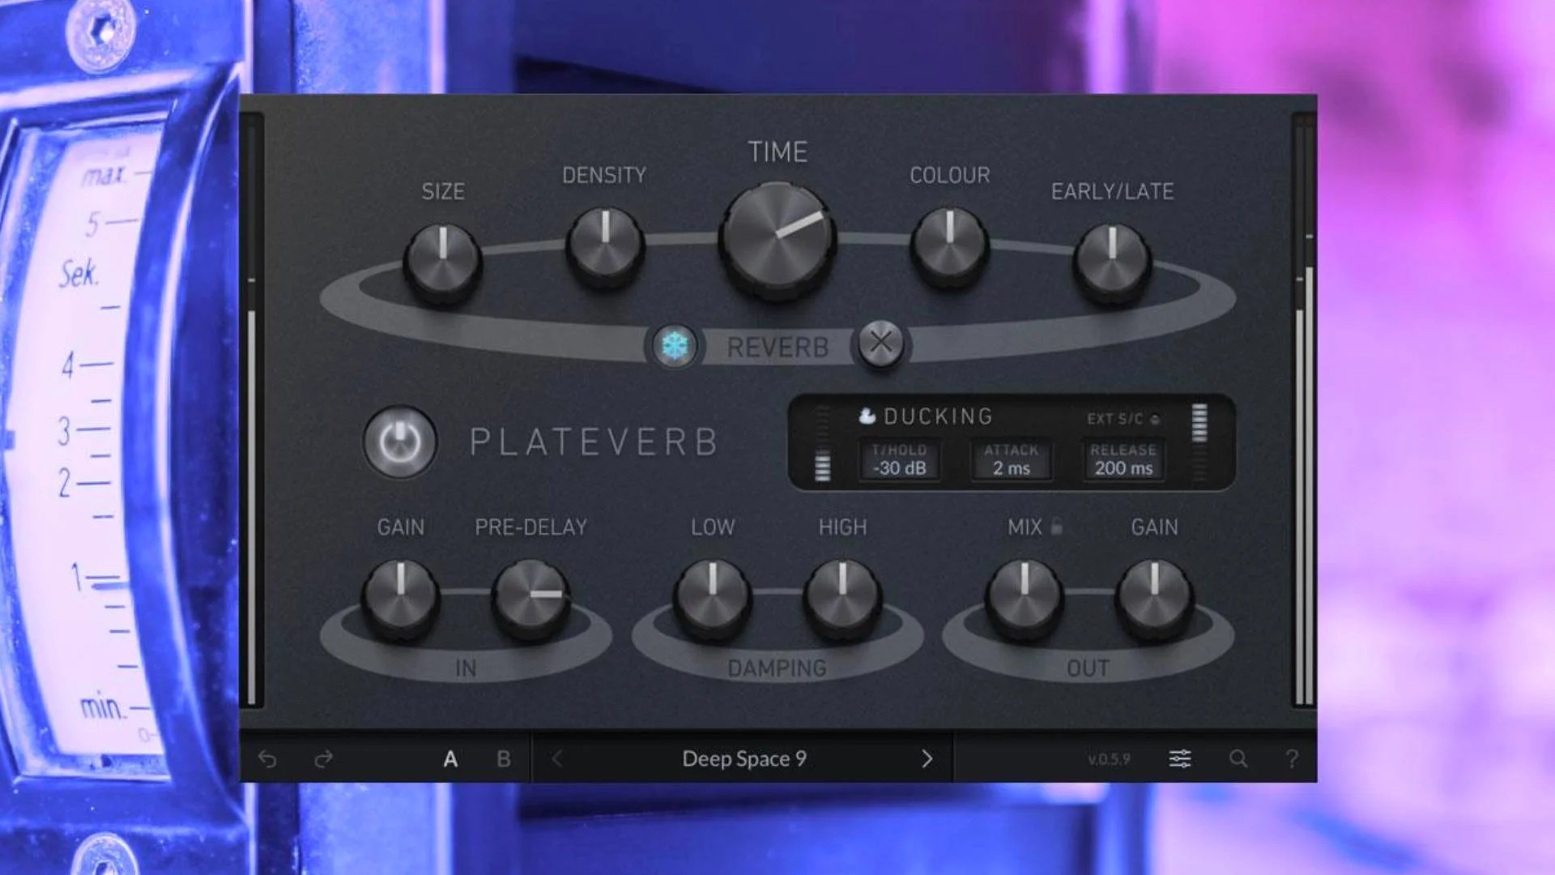Click the duck icon in the Ducking panel
Image resolution: width=1555 pixels, height=875 pixels.
click(x=866, y=416)
